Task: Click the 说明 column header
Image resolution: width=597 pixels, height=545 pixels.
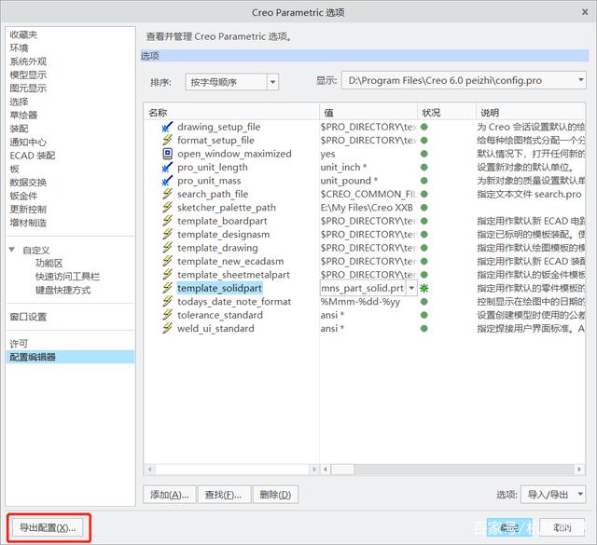Action: 531,113
